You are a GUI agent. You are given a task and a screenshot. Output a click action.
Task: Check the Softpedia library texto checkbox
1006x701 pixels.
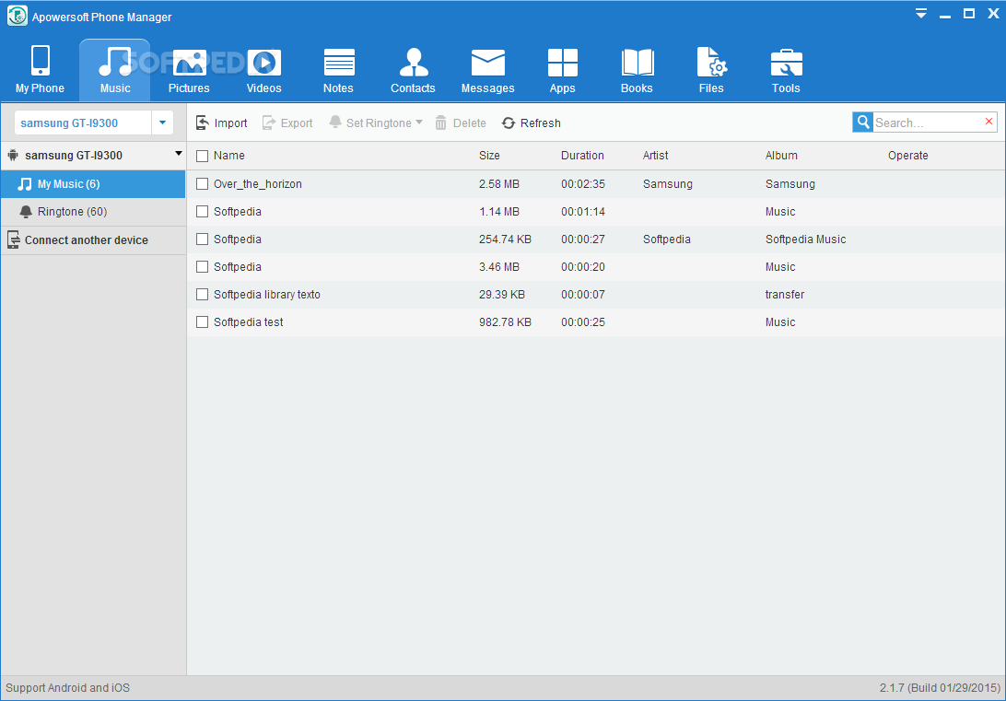tap(202, 295)
